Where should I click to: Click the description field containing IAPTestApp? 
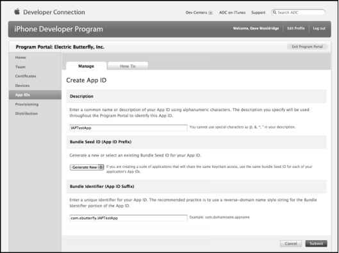(x=128, y=128)
